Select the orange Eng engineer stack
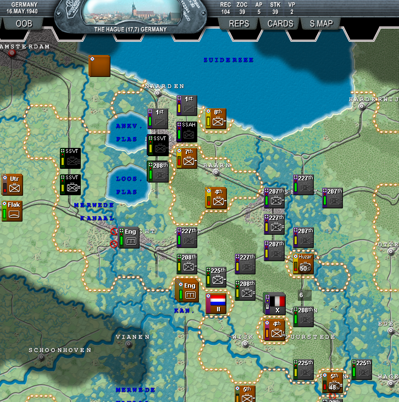Image resolution: width=399 pixels, height=402 pixels. pos(187,291)
